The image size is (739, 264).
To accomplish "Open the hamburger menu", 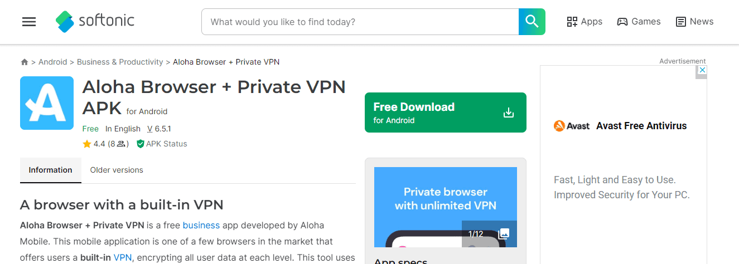I will pos(29,22).
